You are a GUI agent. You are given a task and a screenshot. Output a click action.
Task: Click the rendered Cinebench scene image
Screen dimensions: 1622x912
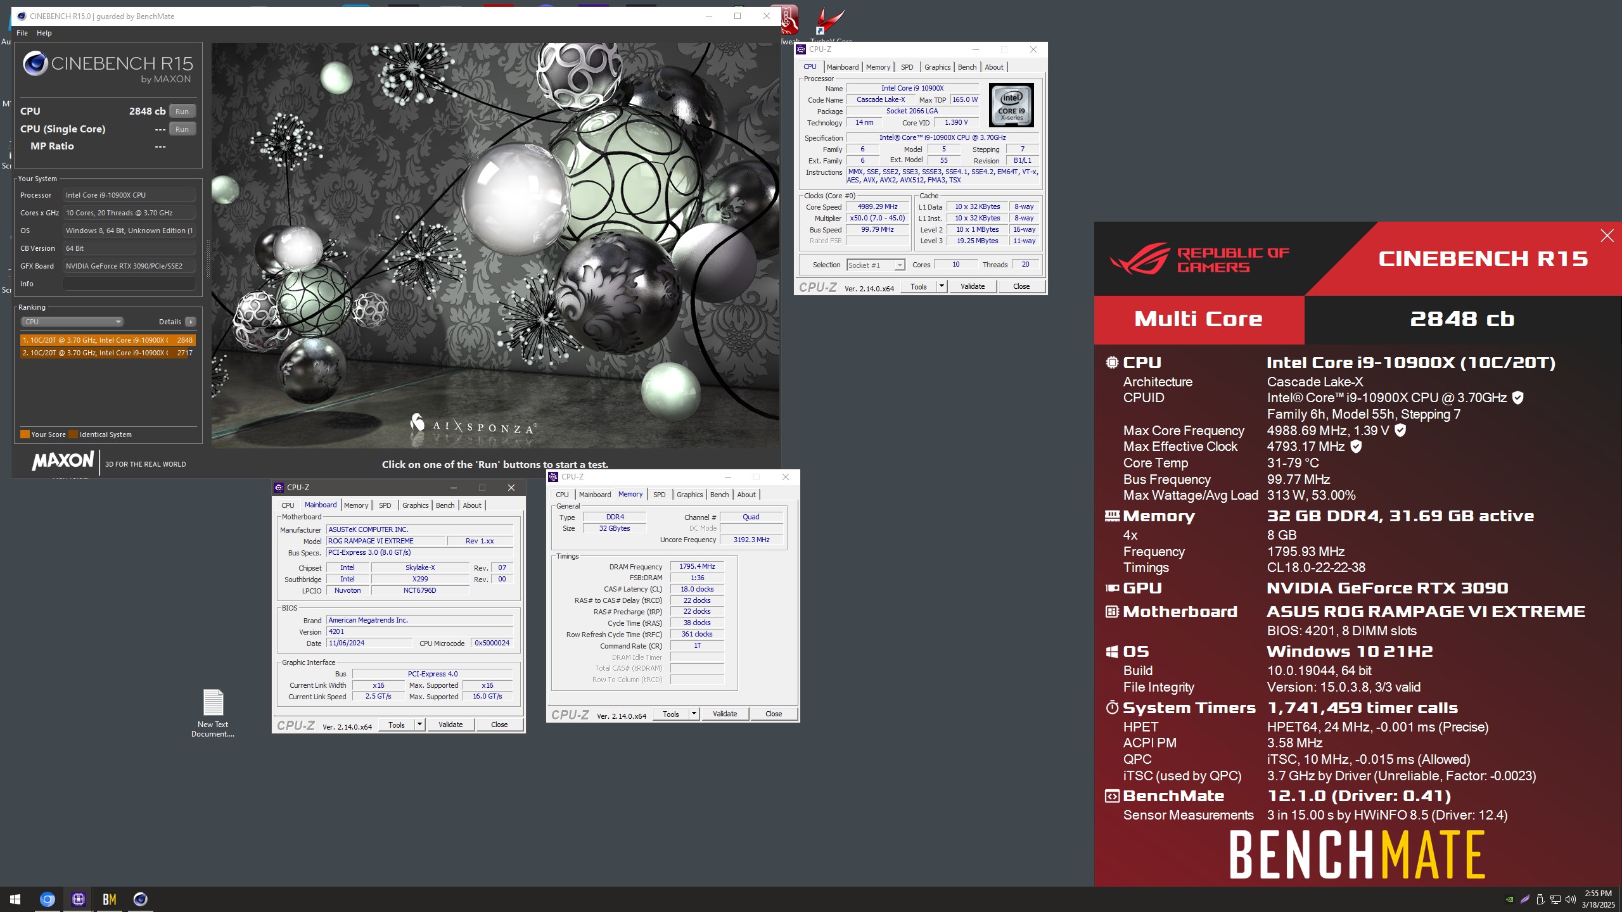(495, 246)
